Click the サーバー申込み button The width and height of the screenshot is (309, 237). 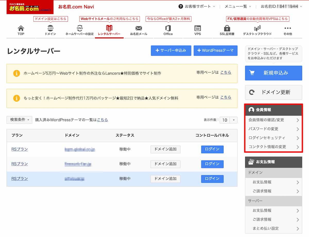(x=171, y=51)
